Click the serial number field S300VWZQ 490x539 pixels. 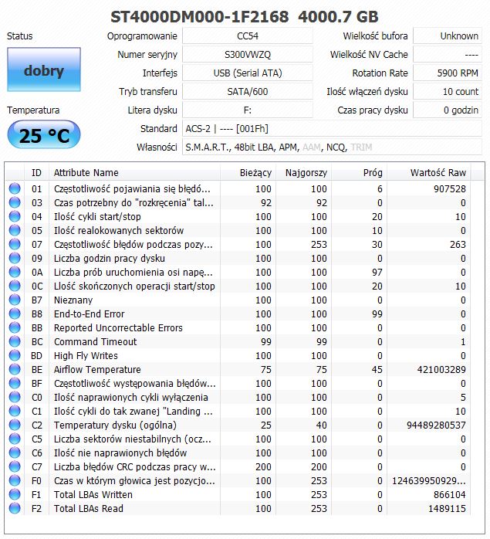coord(247,54)
